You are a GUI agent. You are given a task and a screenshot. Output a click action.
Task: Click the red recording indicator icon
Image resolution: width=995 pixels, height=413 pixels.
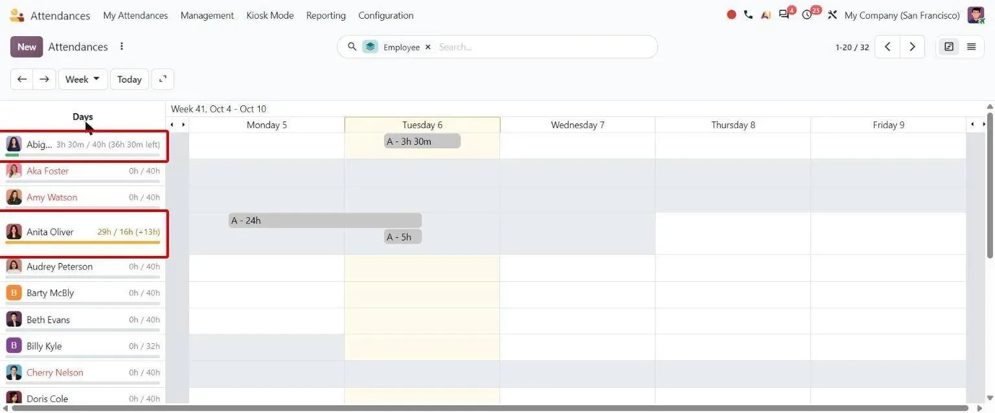[x=731, y=15]
